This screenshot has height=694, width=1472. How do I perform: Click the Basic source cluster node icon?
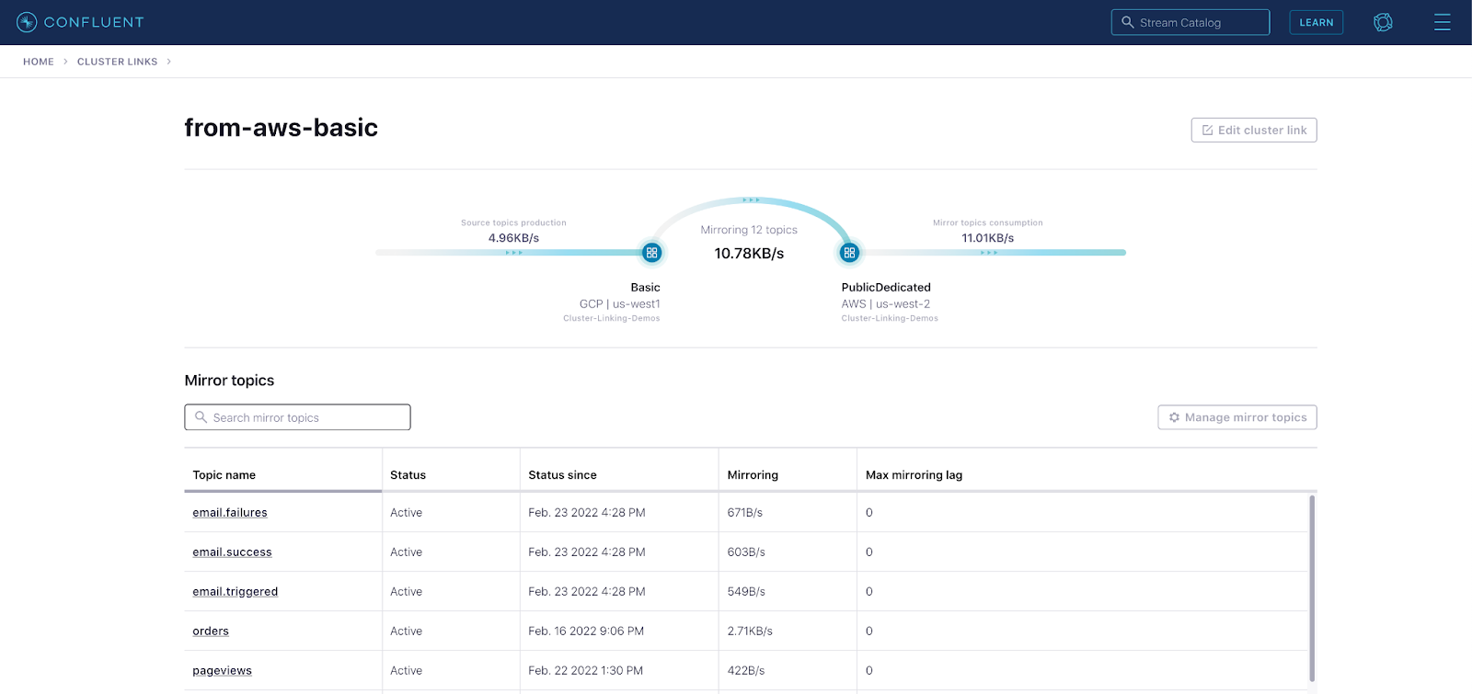(651, 252)
